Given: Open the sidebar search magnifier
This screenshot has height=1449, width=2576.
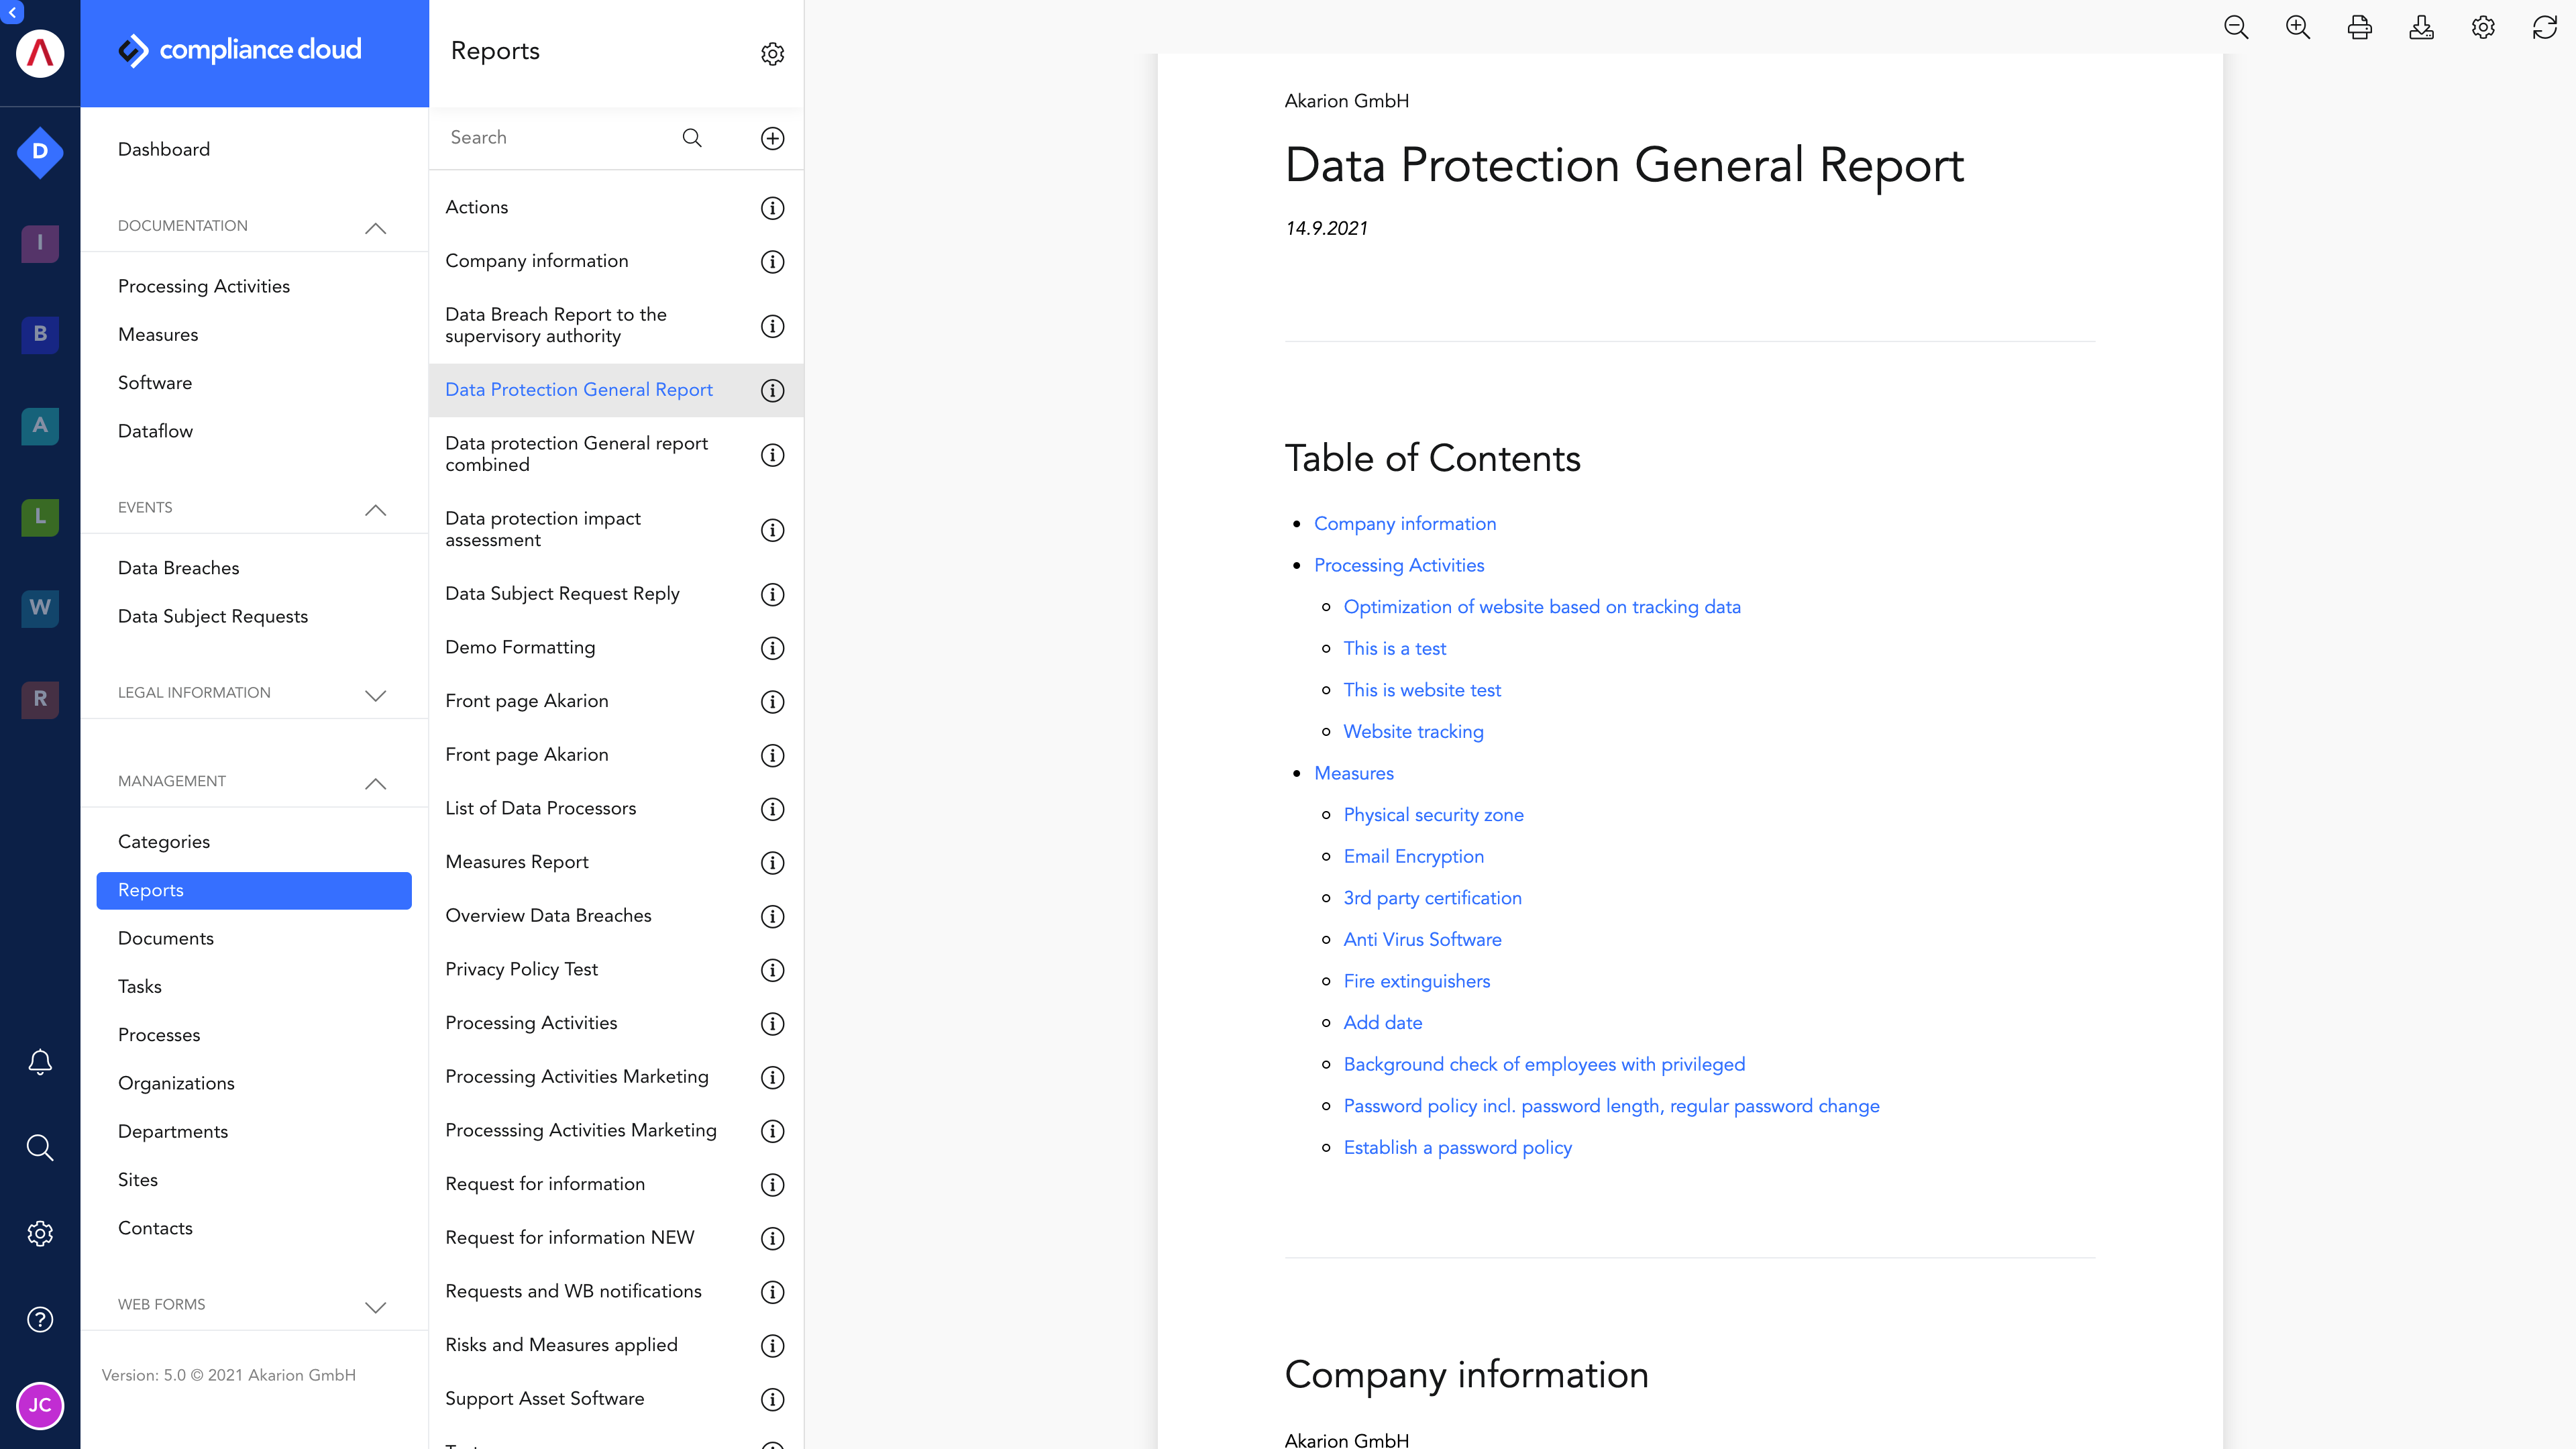Looking at the screenshot, I should click(x=39, y=1147).
